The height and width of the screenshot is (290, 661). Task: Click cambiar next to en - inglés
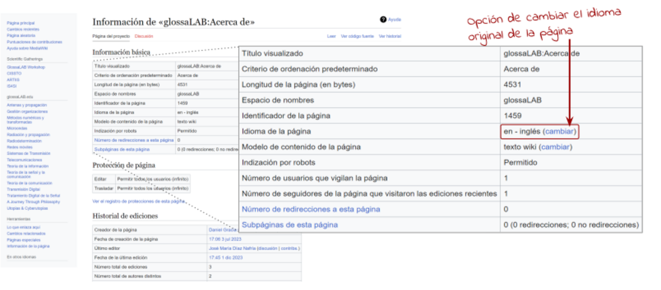pyautogui.click(x=559, y=131)
